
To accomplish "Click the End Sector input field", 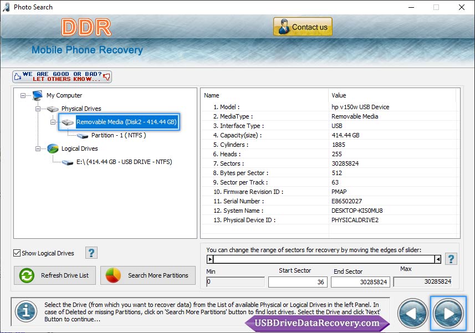I will (x=360, y=282).
